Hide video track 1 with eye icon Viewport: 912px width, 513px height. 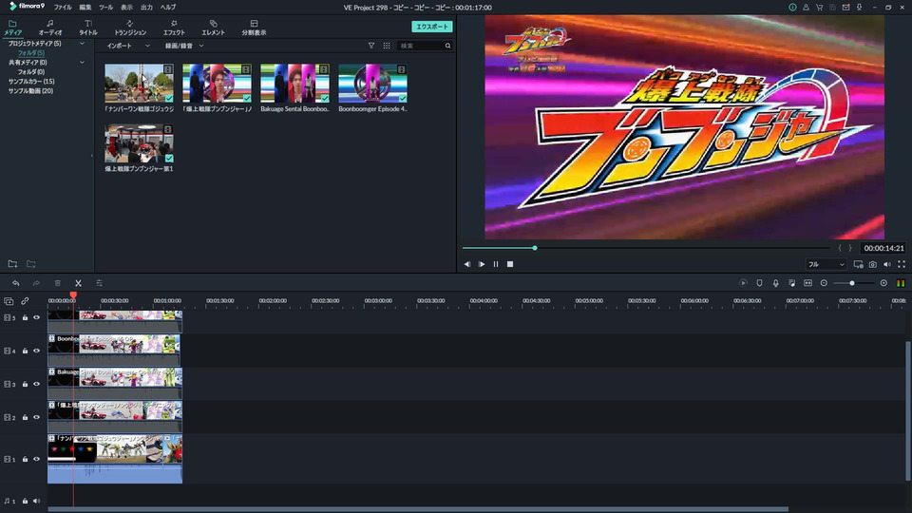37,459
